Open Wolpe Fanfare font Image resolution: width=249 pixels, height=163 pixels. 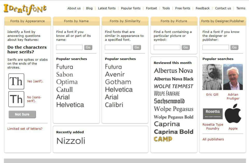point(167,93)
